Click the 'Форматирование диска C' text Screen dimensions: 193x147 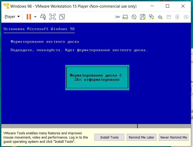pos(96,75)
